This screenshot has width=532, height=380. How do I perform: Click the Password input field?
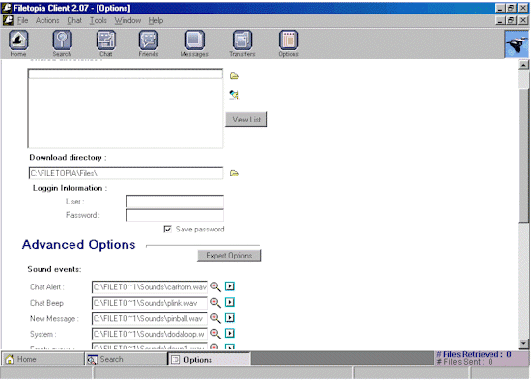175,215
